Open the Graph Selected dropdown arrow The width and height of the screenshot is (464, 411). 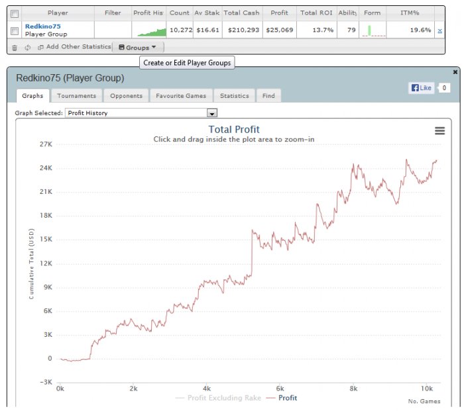[212, 113]
